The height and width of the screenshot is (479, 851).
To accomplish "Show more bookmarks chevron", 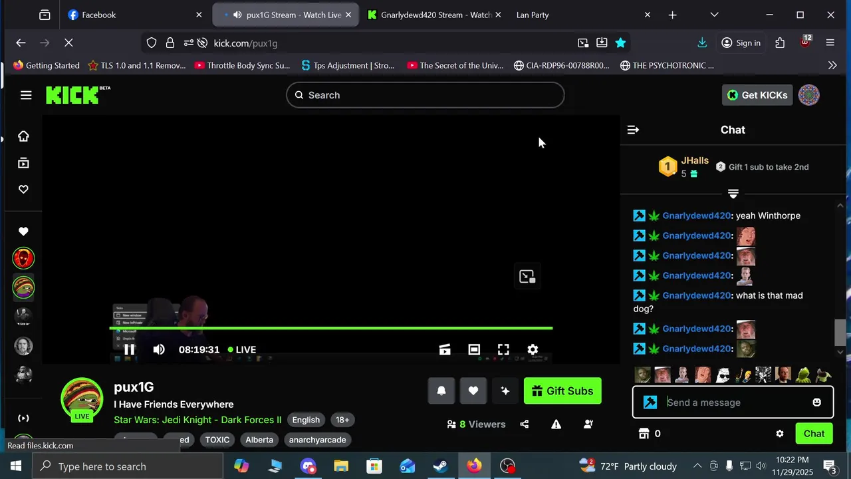I will pos(832,66).
